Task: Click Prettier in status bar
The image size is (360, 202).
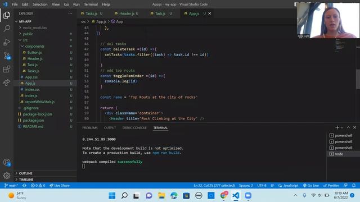Action: click(x=331, y=186)
